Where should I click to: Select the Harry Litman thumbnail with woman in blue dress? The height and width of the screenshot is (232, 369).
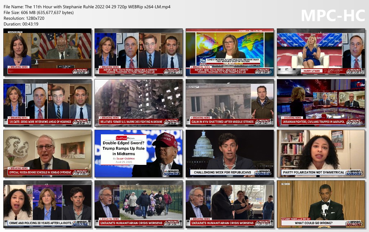(321, 52)
